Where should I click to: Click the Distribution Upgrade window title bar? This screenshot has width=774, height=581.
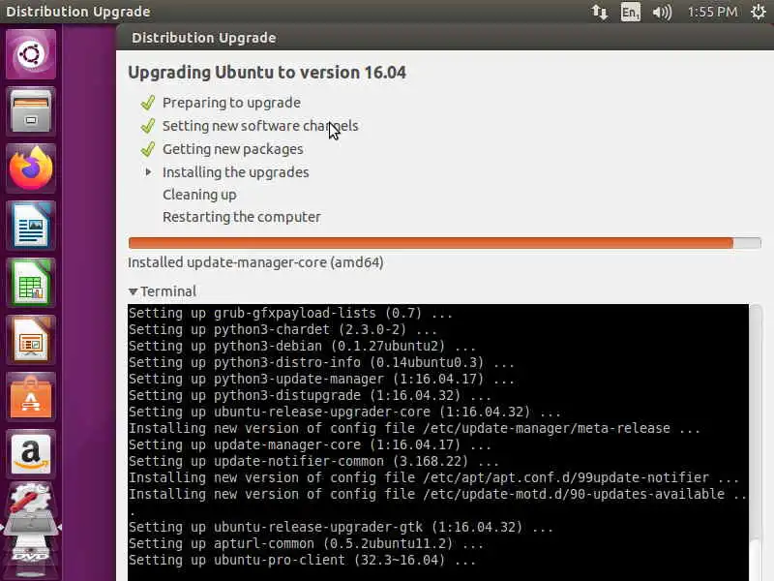pyautogui.click(x=445, y=38)
